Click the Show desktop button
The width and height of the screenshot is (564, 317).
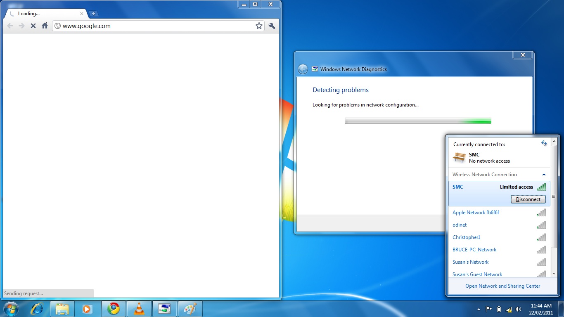click(x=561, y=309)
